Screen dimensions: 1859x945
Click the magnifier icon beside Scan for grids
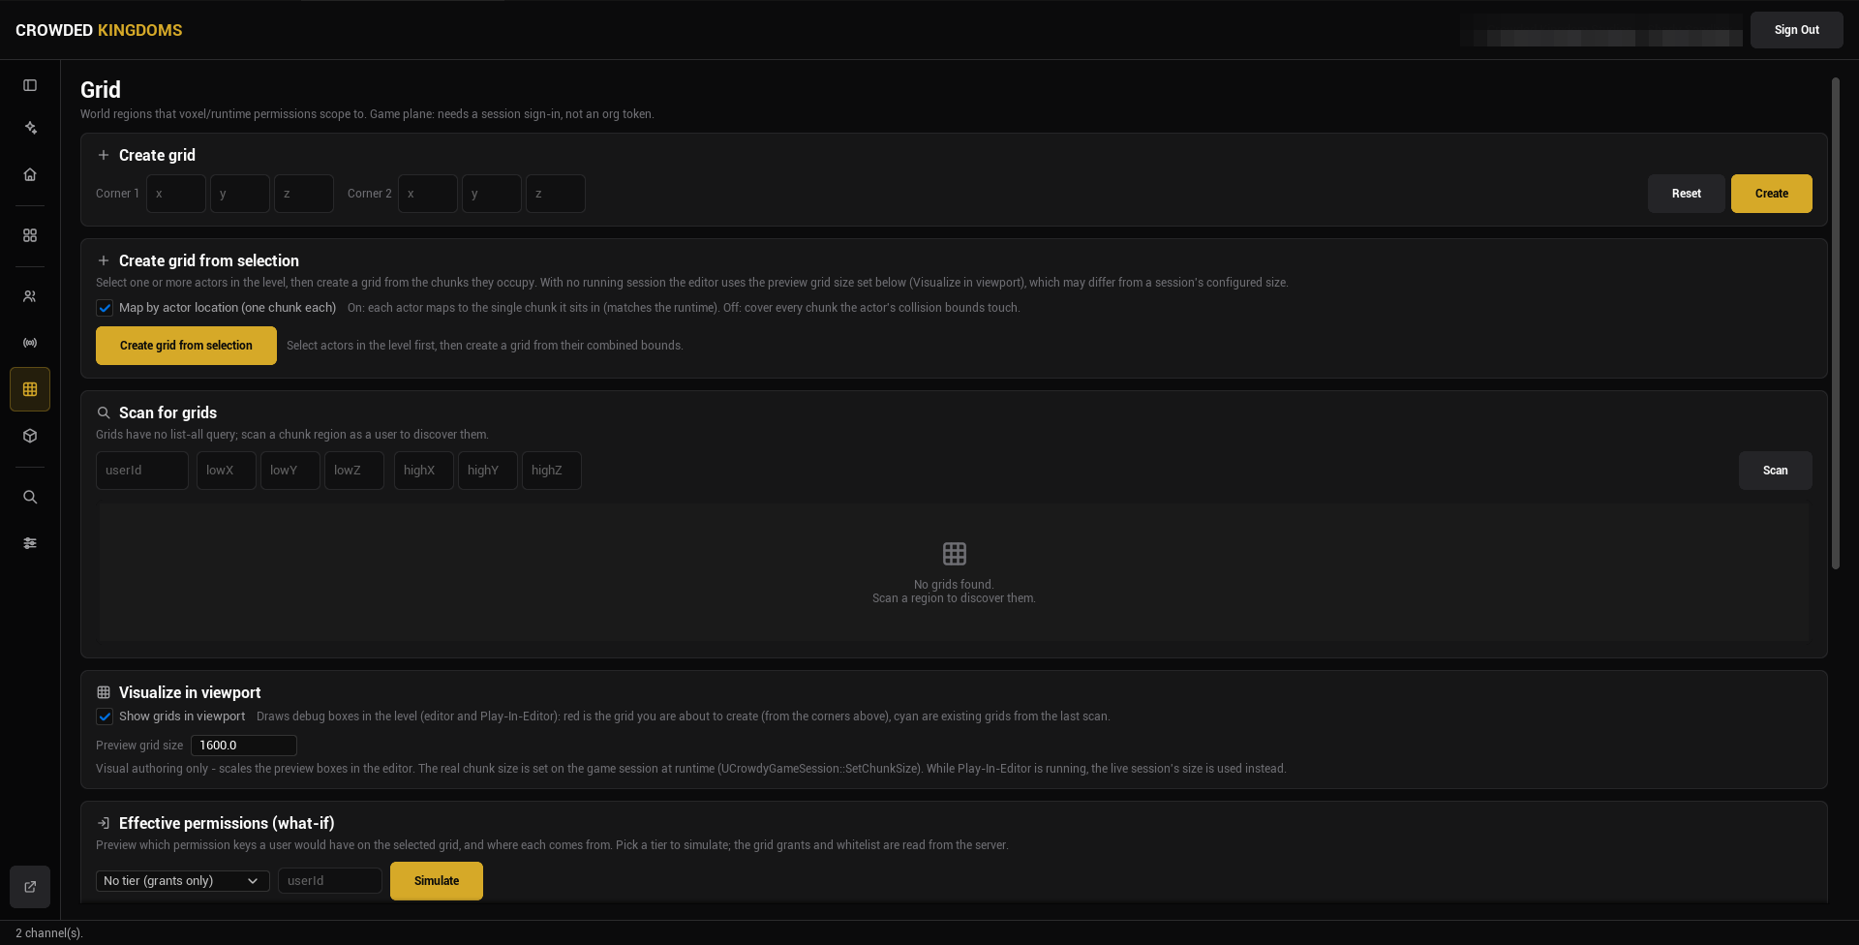click(x=104, y=412)
